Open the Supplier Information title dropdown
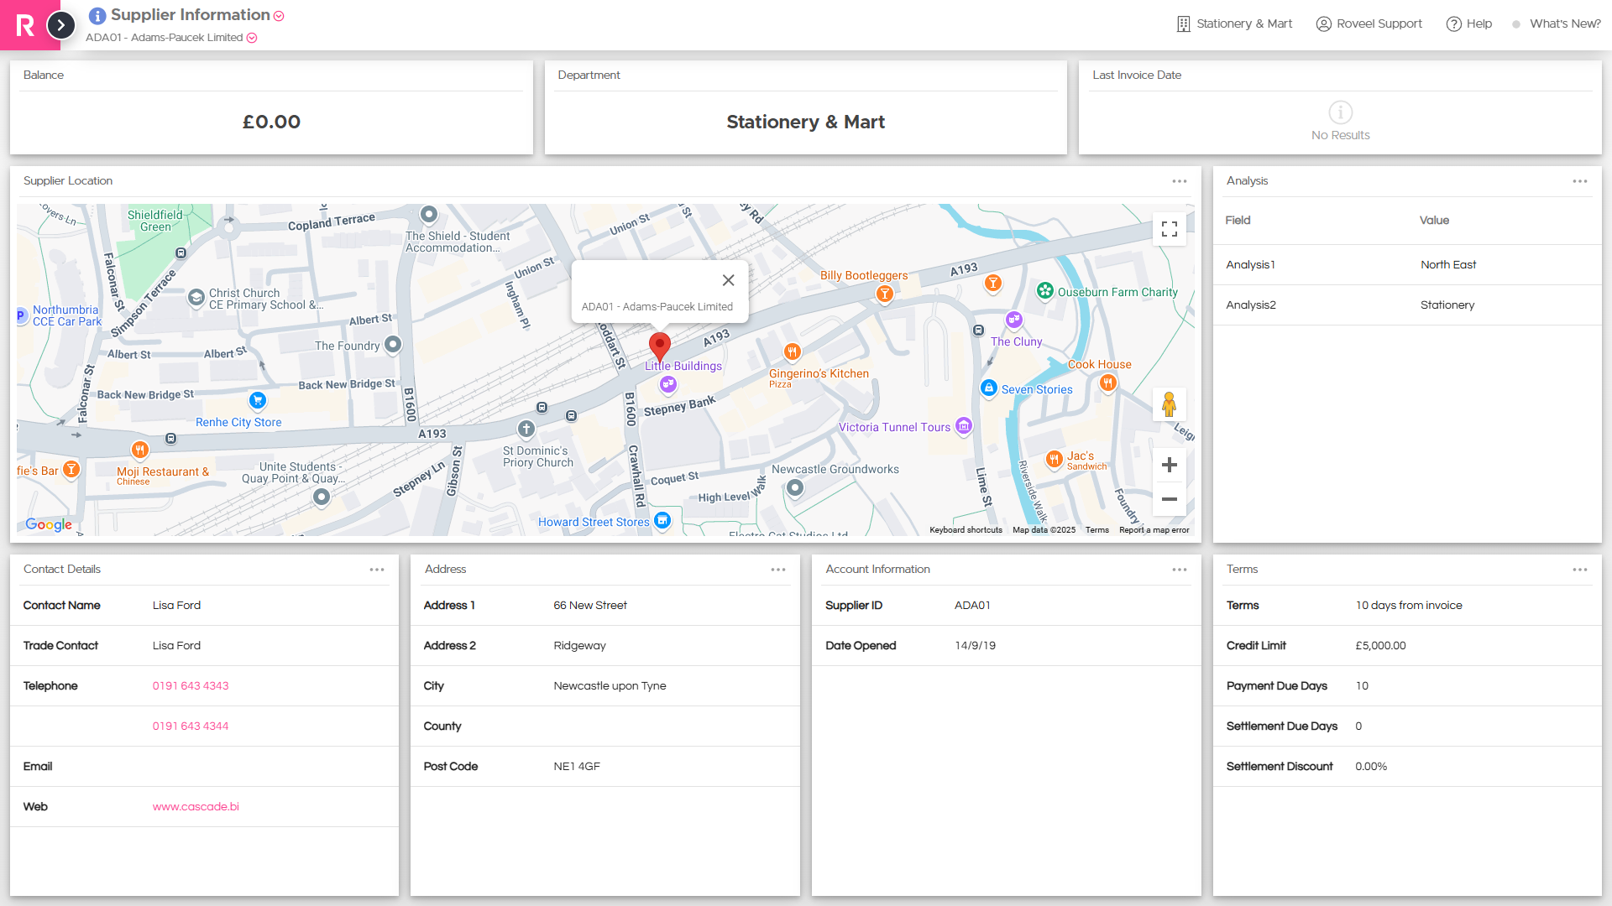 coord(279,16)
